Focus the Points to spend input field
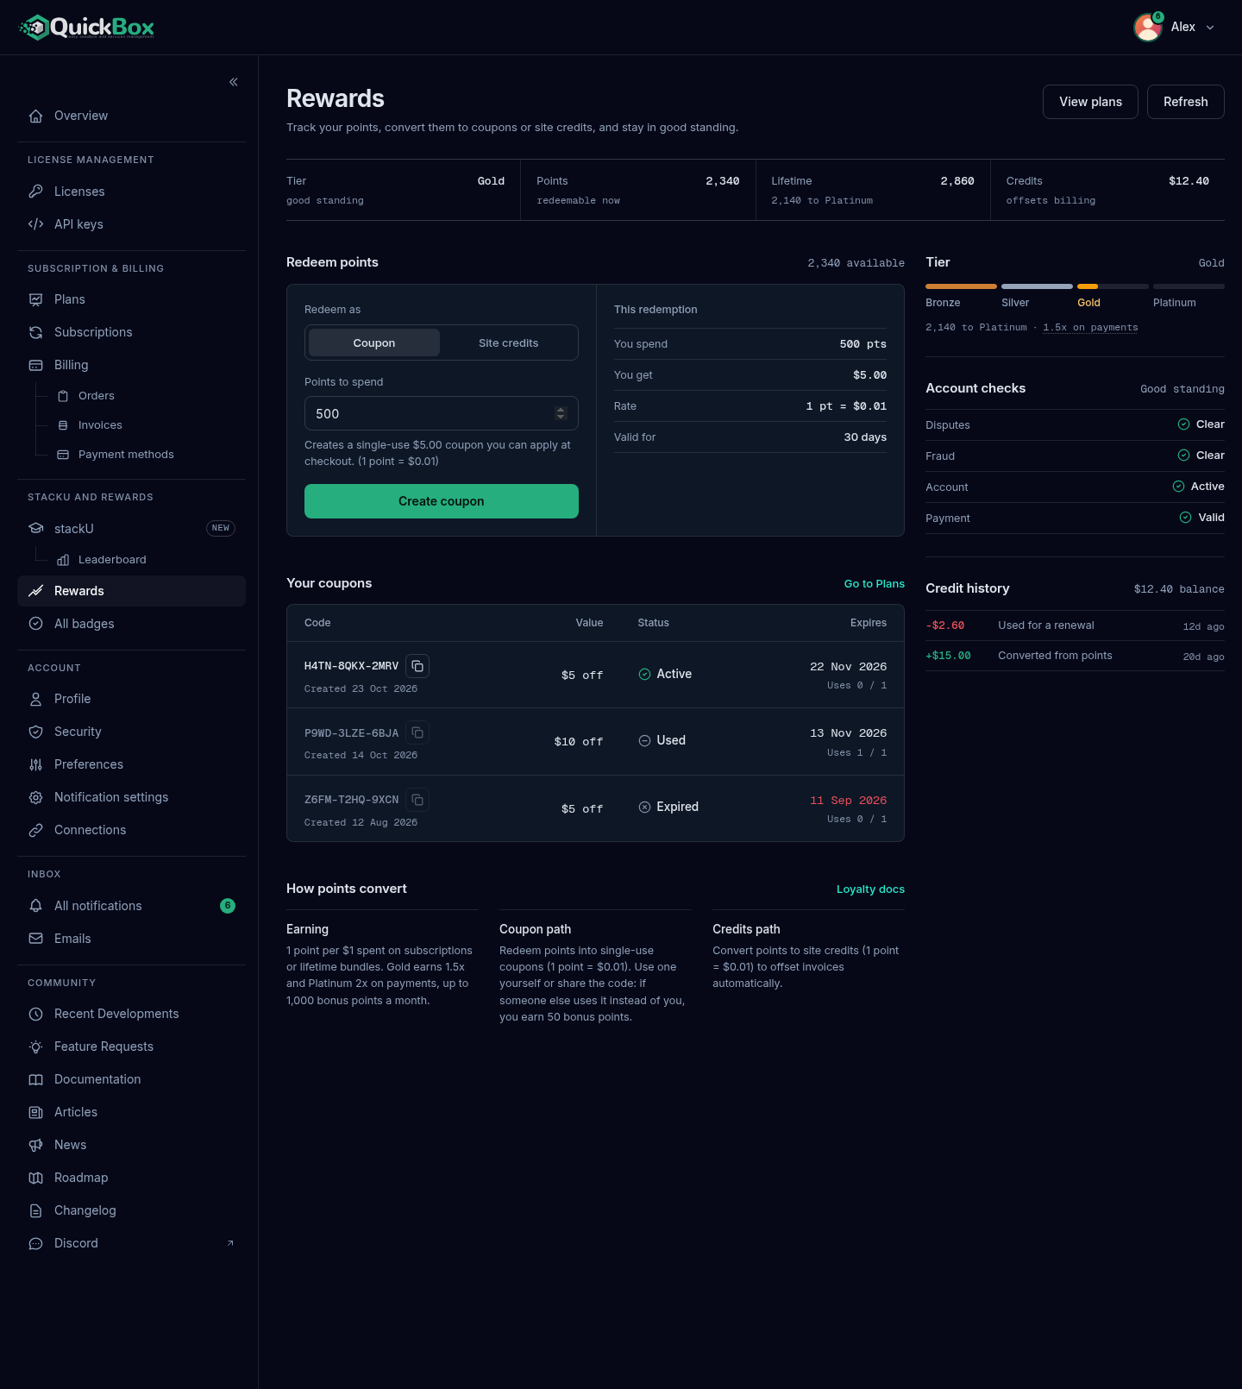Screen dimensions: 1242x1389 442,413
